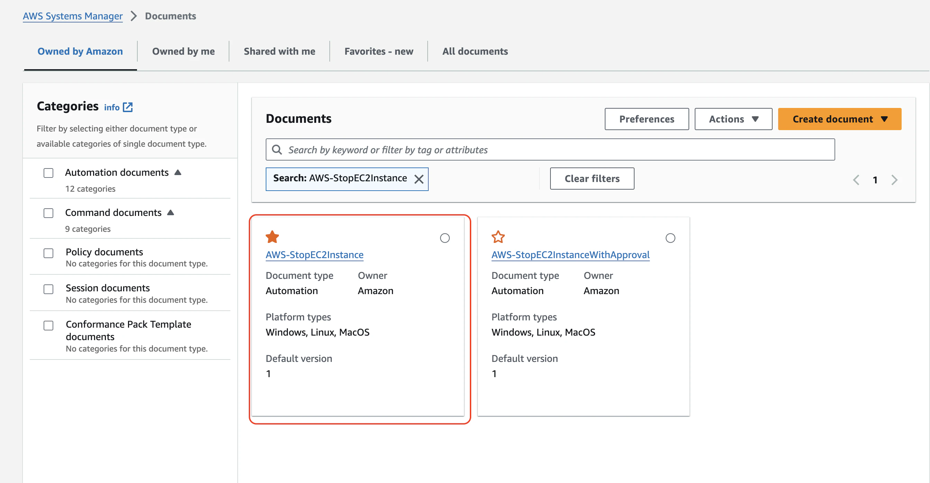Select the AWS-StopEC2Instance radio button
This screenshot has height=483, width=930.
click(x=445, y=238)
